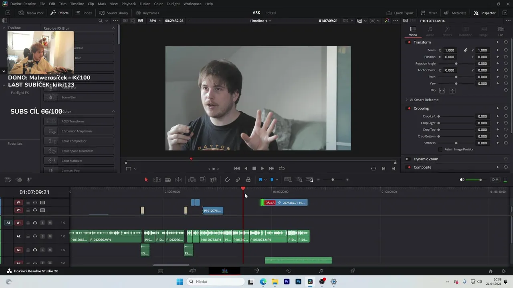Activate the Blade Edit Mode tool
The width and height of the screenshot is (513, 288).
(x=168, y=180)
